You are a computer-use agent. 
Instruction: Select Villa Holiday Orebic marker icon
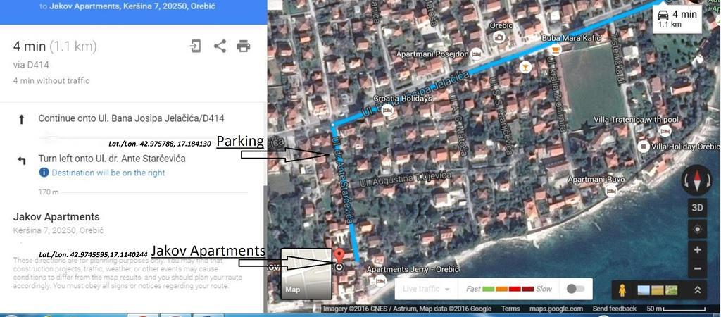644,147
